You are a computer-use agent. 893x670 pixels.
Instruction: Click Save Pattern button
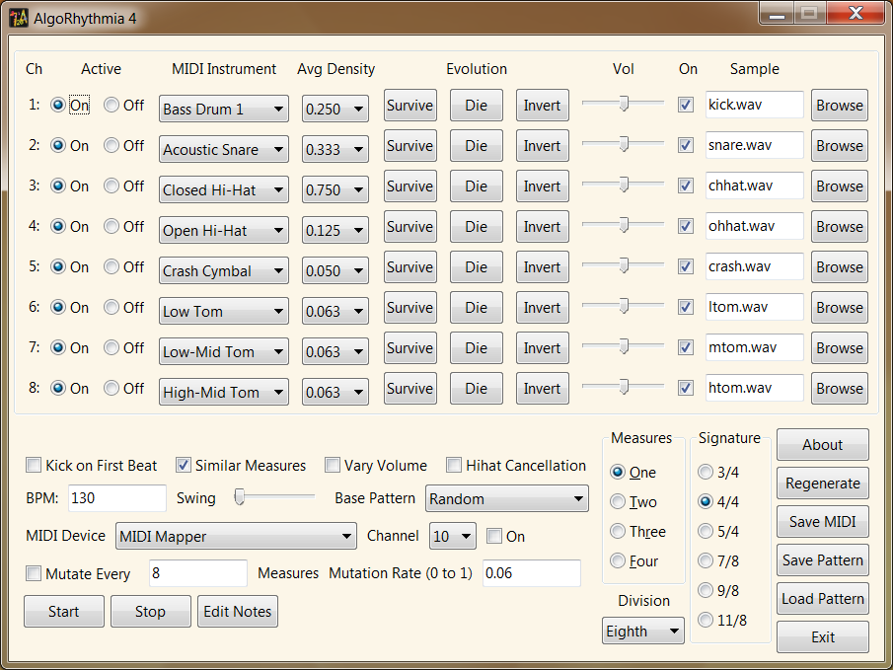tap(822, 560)
